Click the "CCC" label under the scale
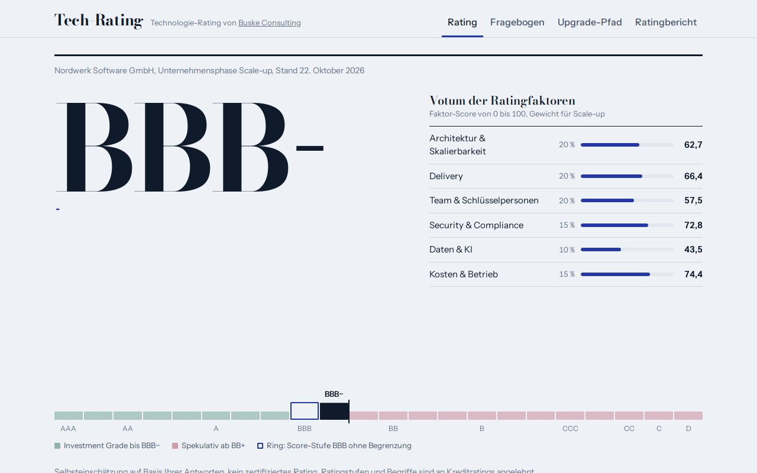Viewport: 757px width, 473px height. [570, 429]
